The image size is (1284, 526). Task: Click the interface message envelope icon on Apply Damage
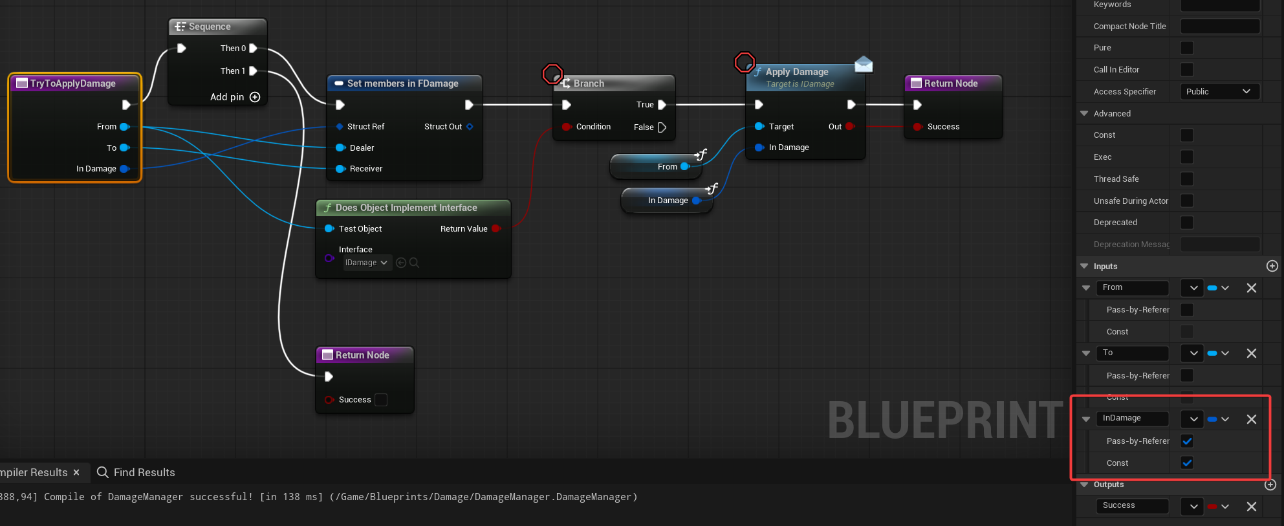click(864, 65)
